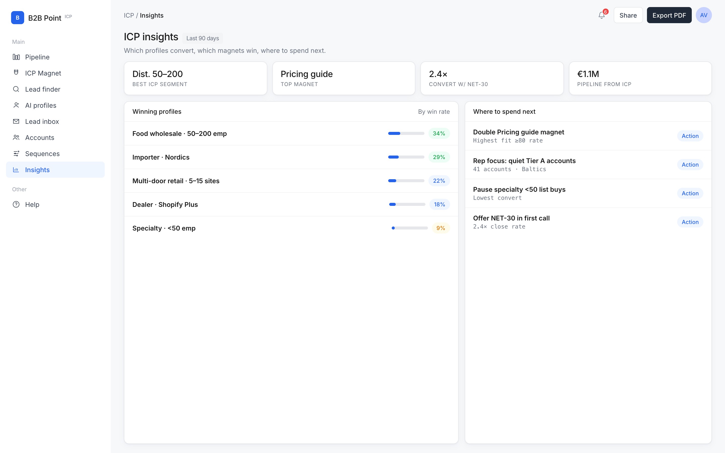Open the €1.1M pipeline card
The height and width of the screenshot is (453, 725).
(x=640, y=78)
